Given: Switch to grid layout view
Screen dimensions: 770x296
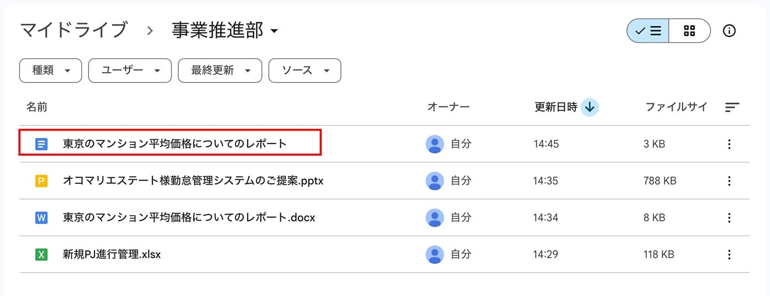Looking at the screenshot, I should pos(690,31).
